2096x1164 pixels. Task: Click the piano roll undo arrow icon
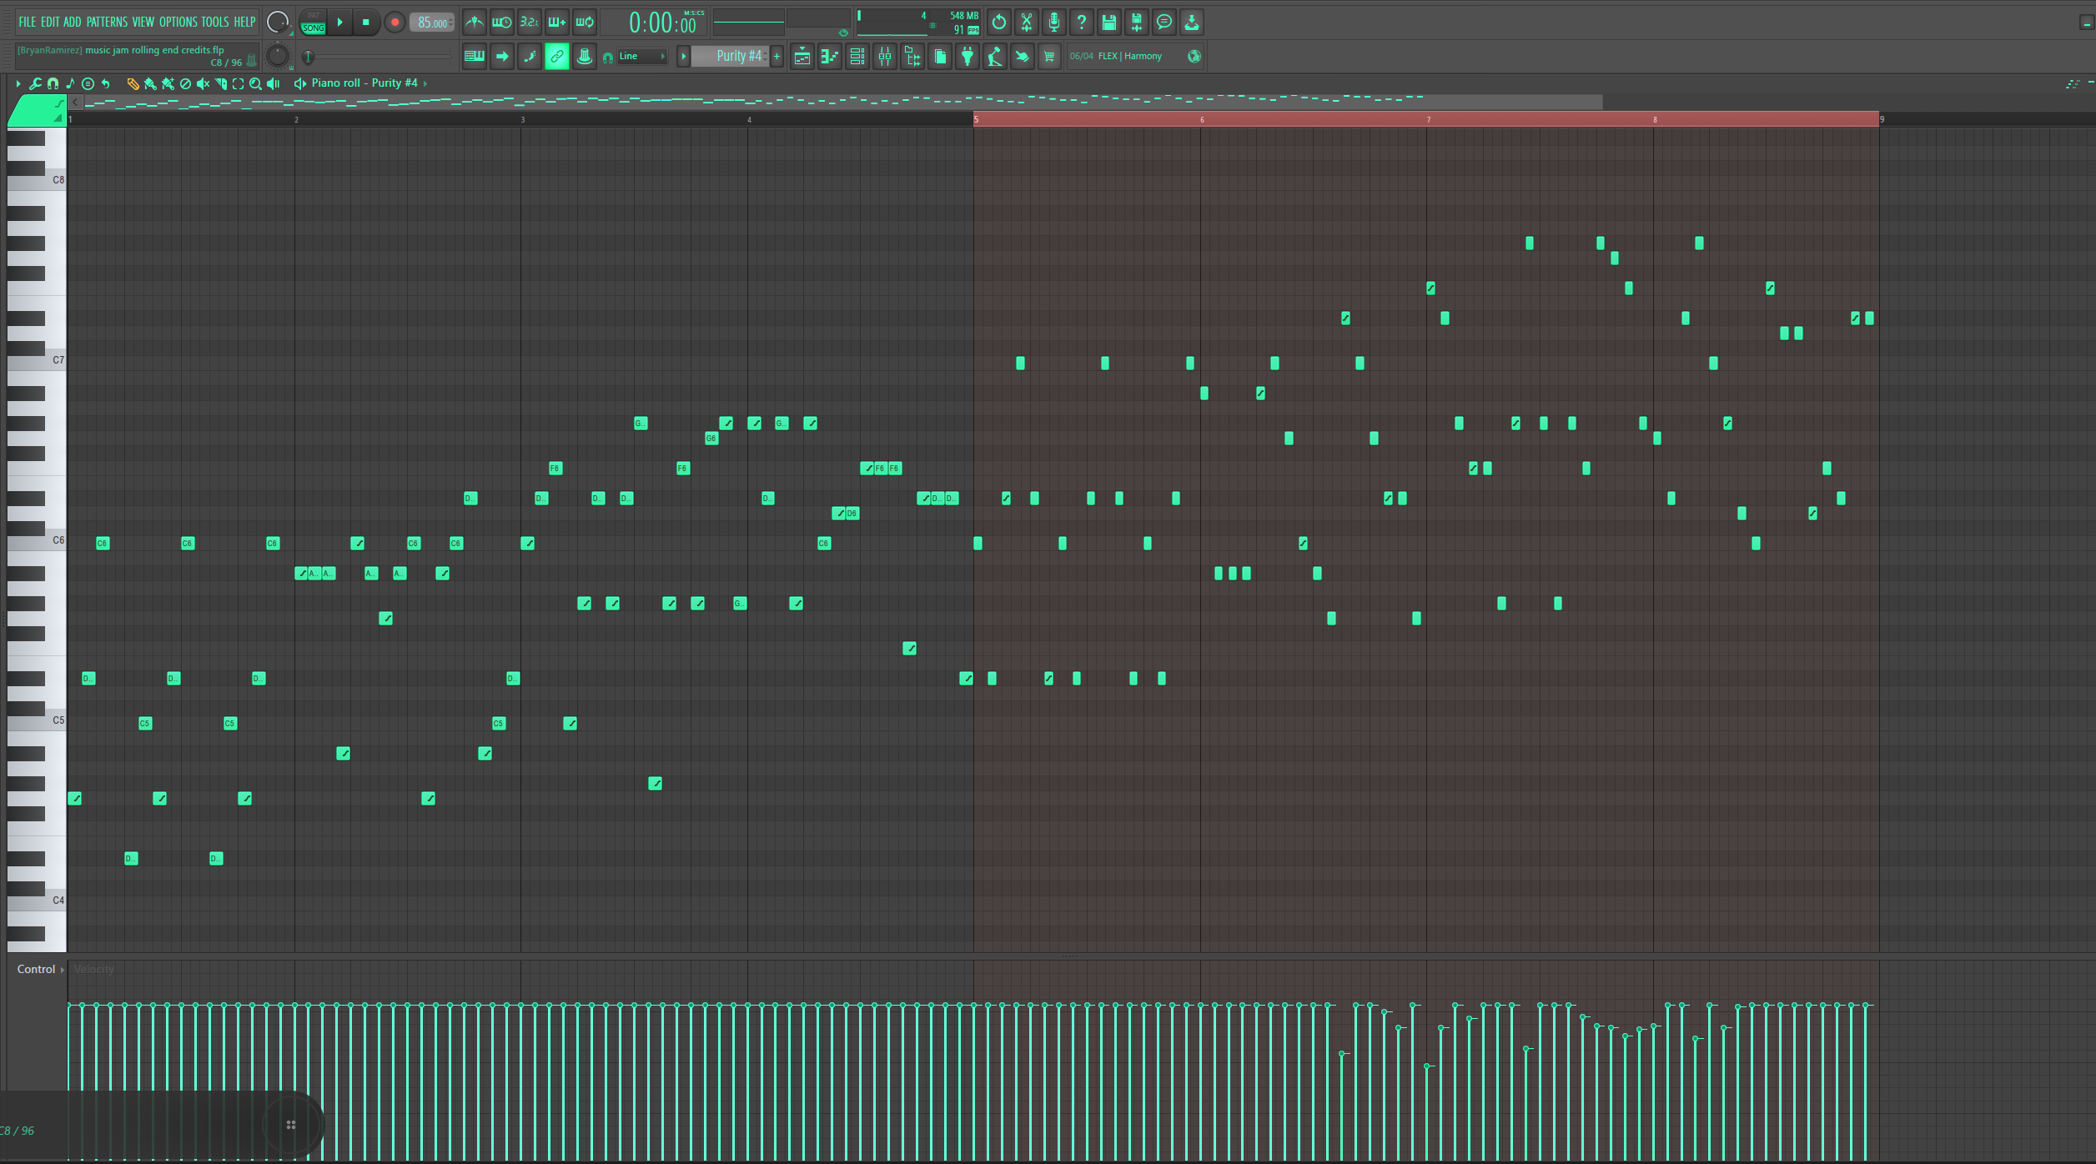(x=106, y=83)
